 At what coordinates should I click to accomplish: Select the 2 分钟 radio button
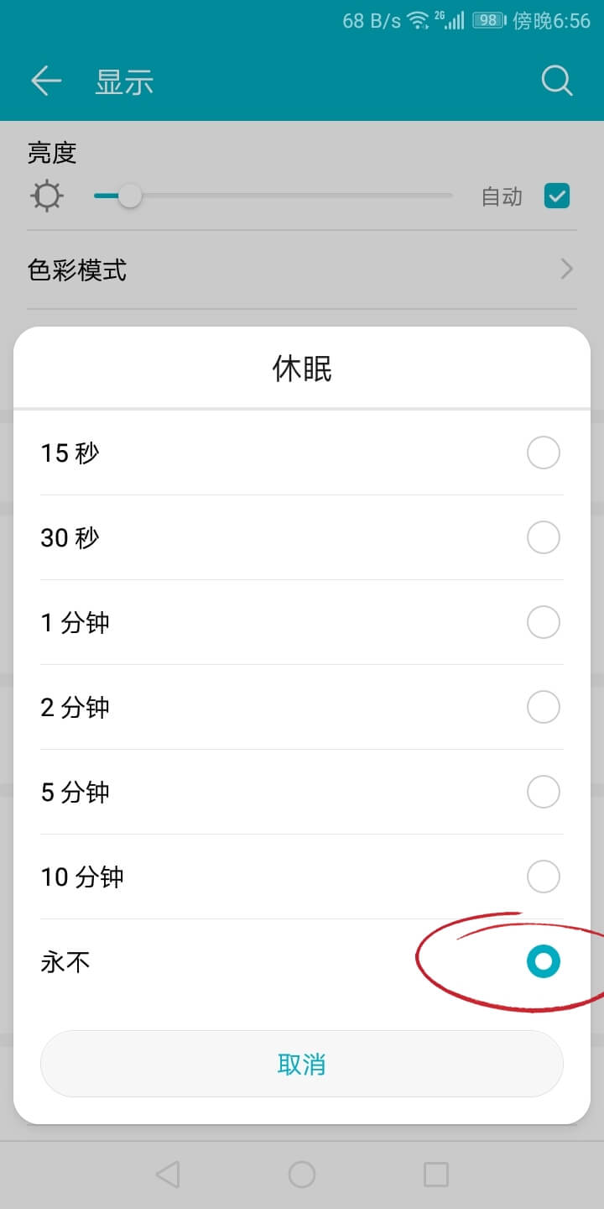543,708
